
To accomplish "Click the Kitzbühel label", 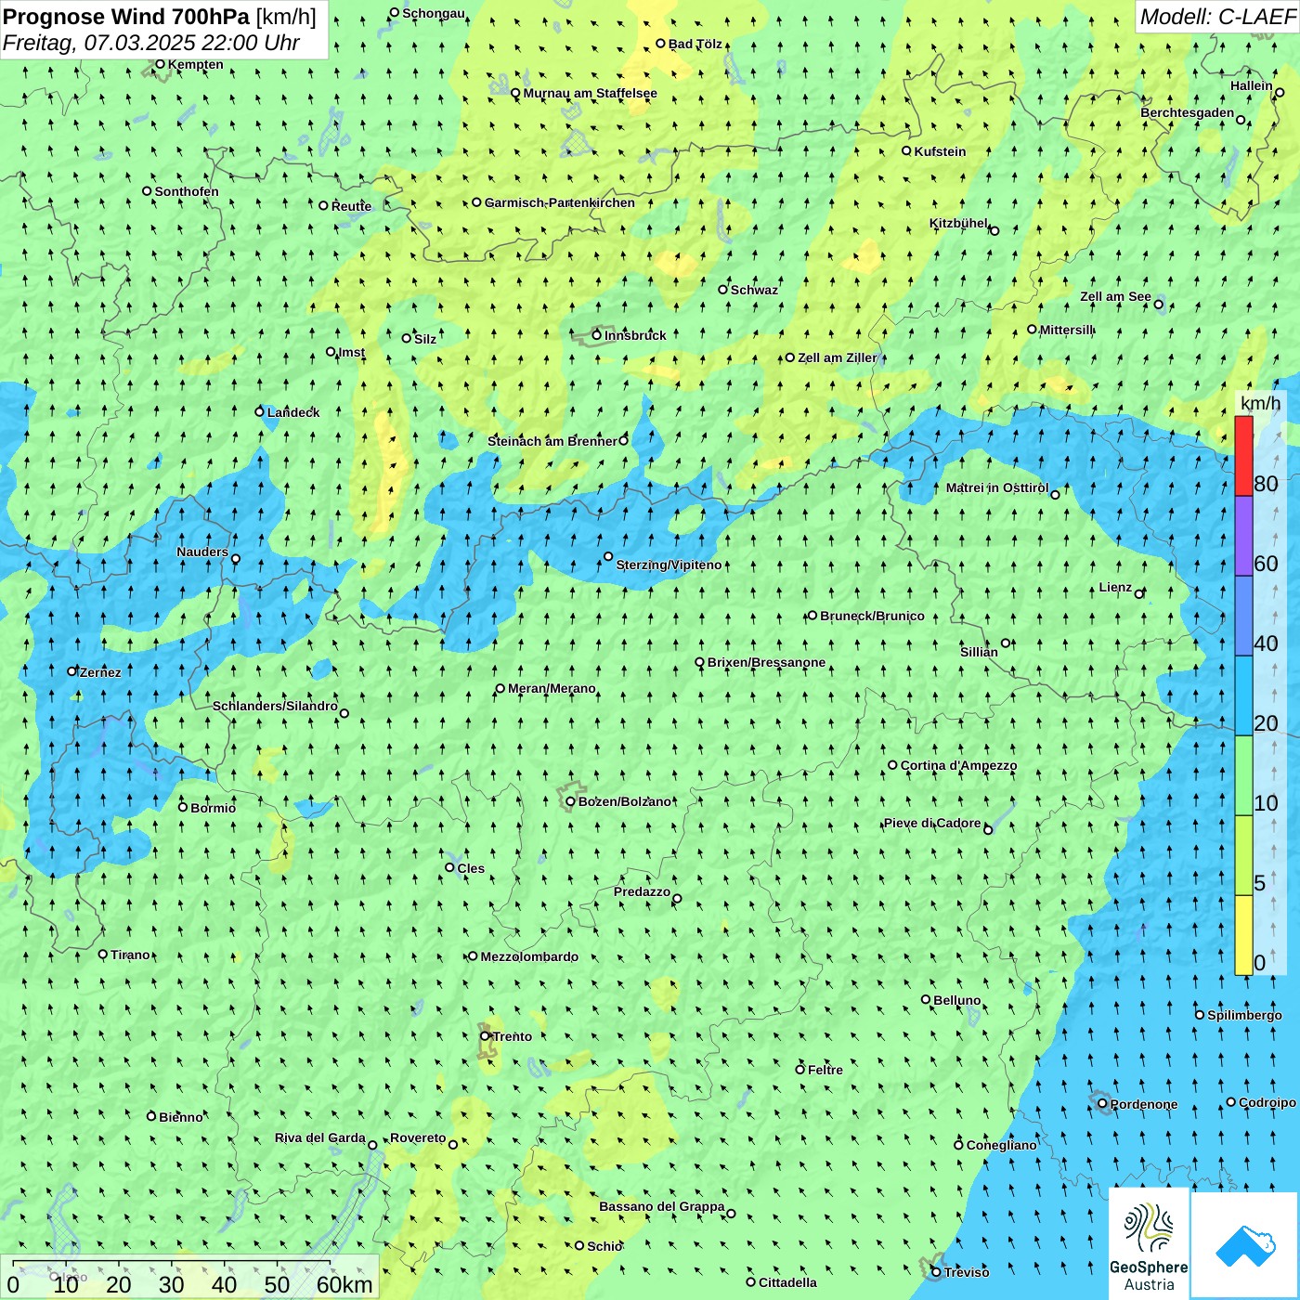I will tap(958, 223).
